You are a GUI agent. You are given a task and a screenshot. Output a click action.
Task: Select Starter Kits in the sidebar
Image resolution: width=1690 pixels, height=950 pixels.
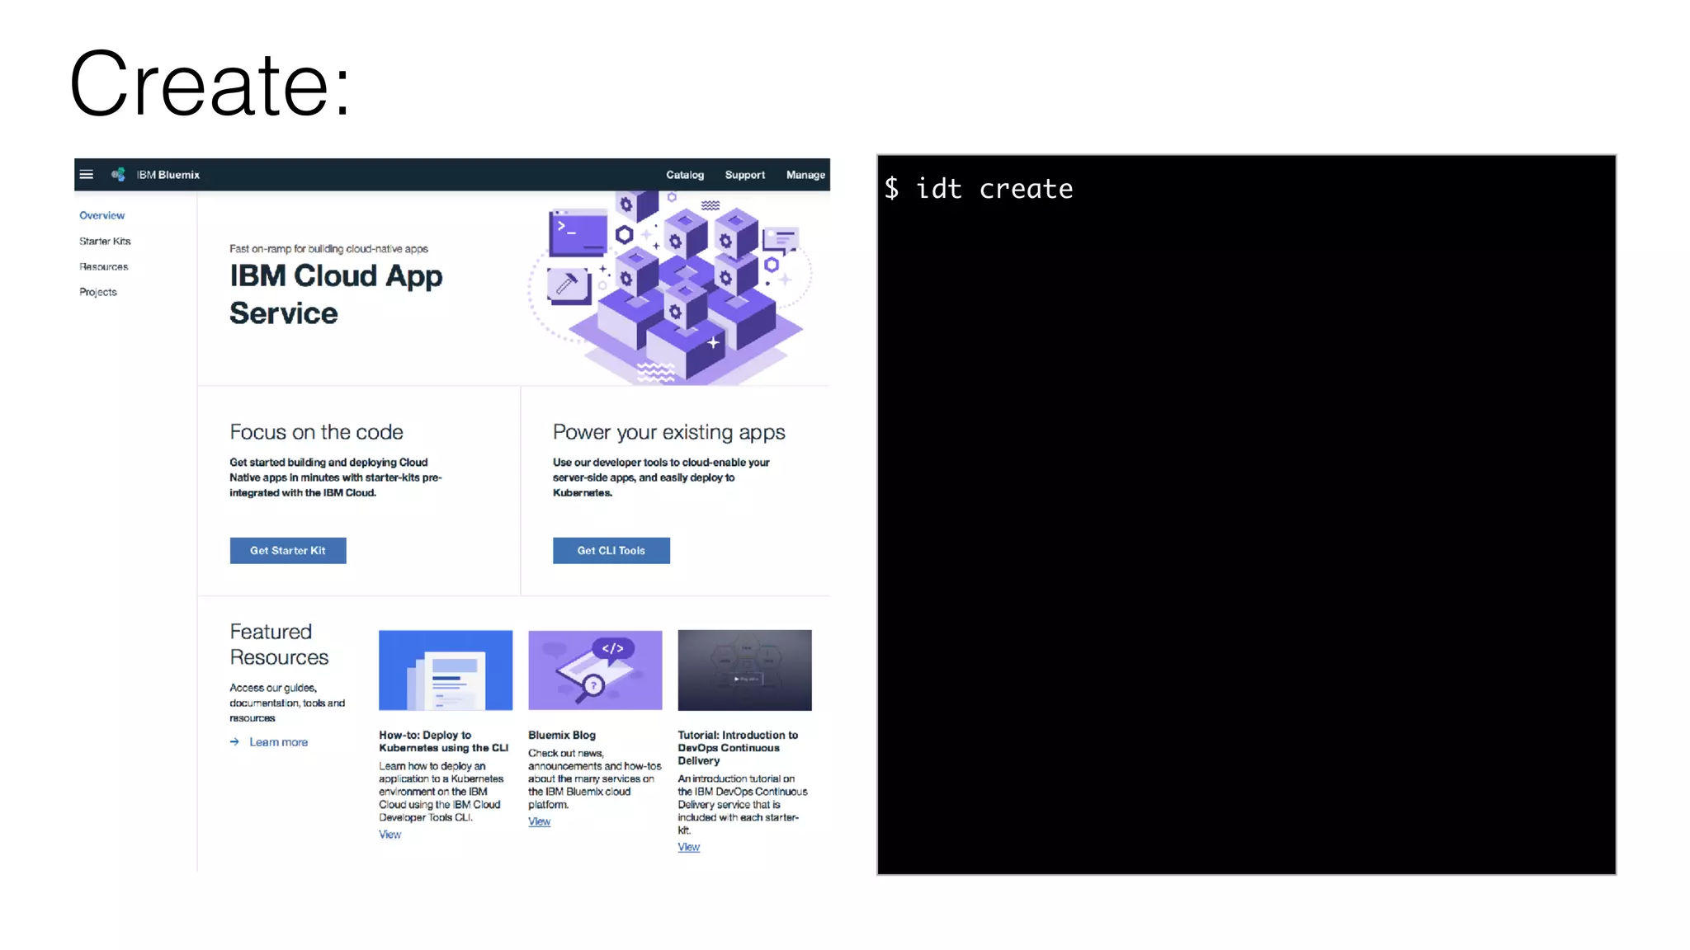point(105,241)
